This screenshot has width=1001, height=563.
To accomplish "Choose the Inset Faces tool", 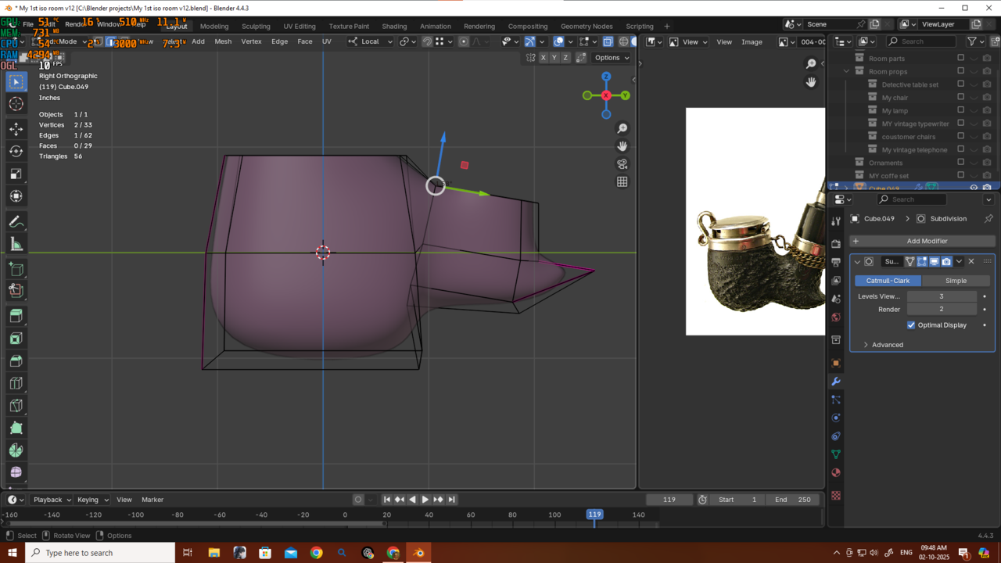I will (16, 339).
